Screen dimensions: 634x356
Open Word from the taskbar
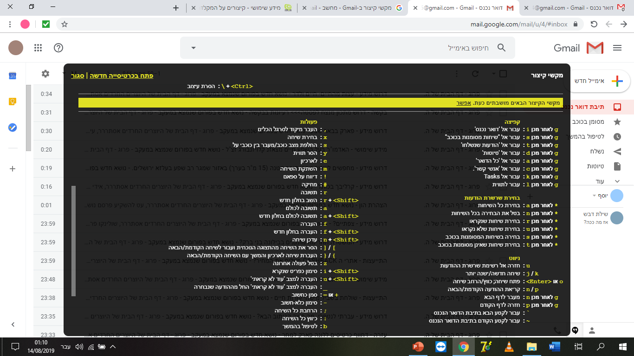click(555, 346)
